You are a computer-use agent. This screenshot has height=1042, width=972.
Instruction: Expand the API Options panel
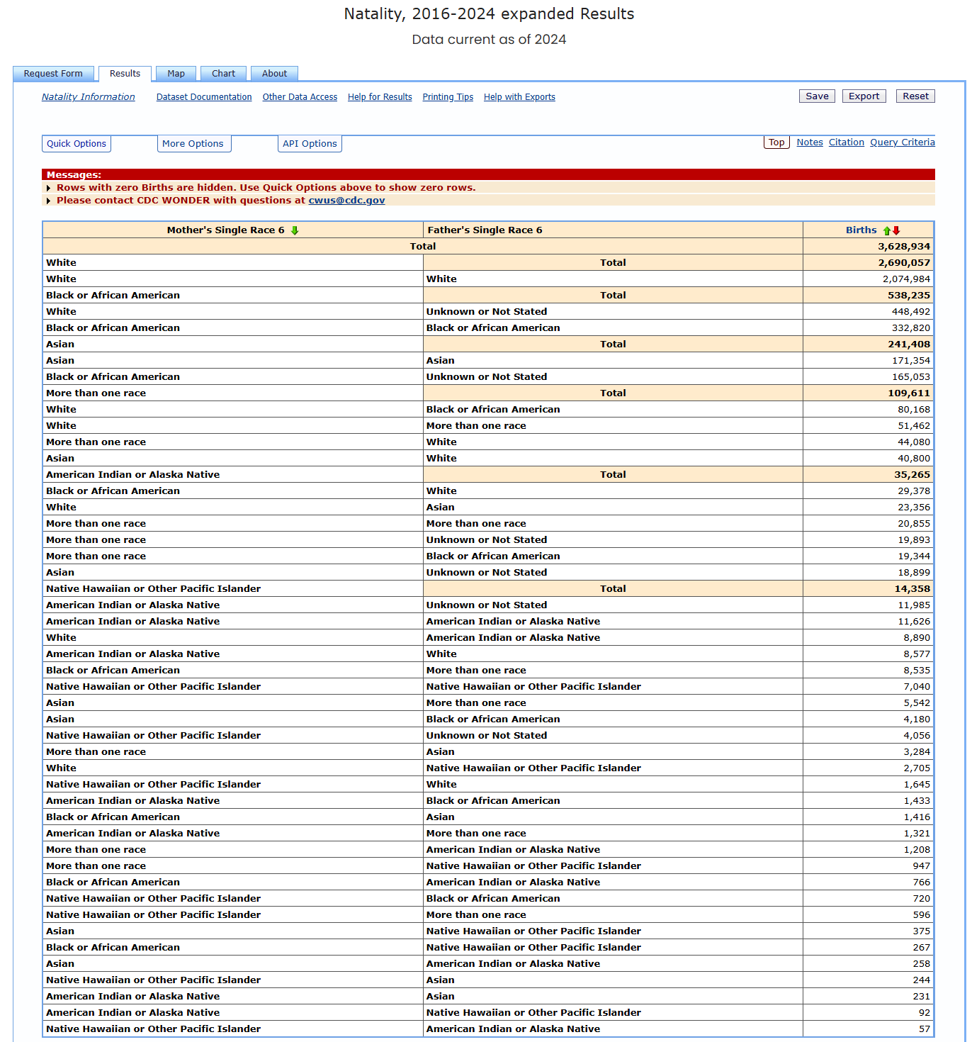[x=310, y=144]
